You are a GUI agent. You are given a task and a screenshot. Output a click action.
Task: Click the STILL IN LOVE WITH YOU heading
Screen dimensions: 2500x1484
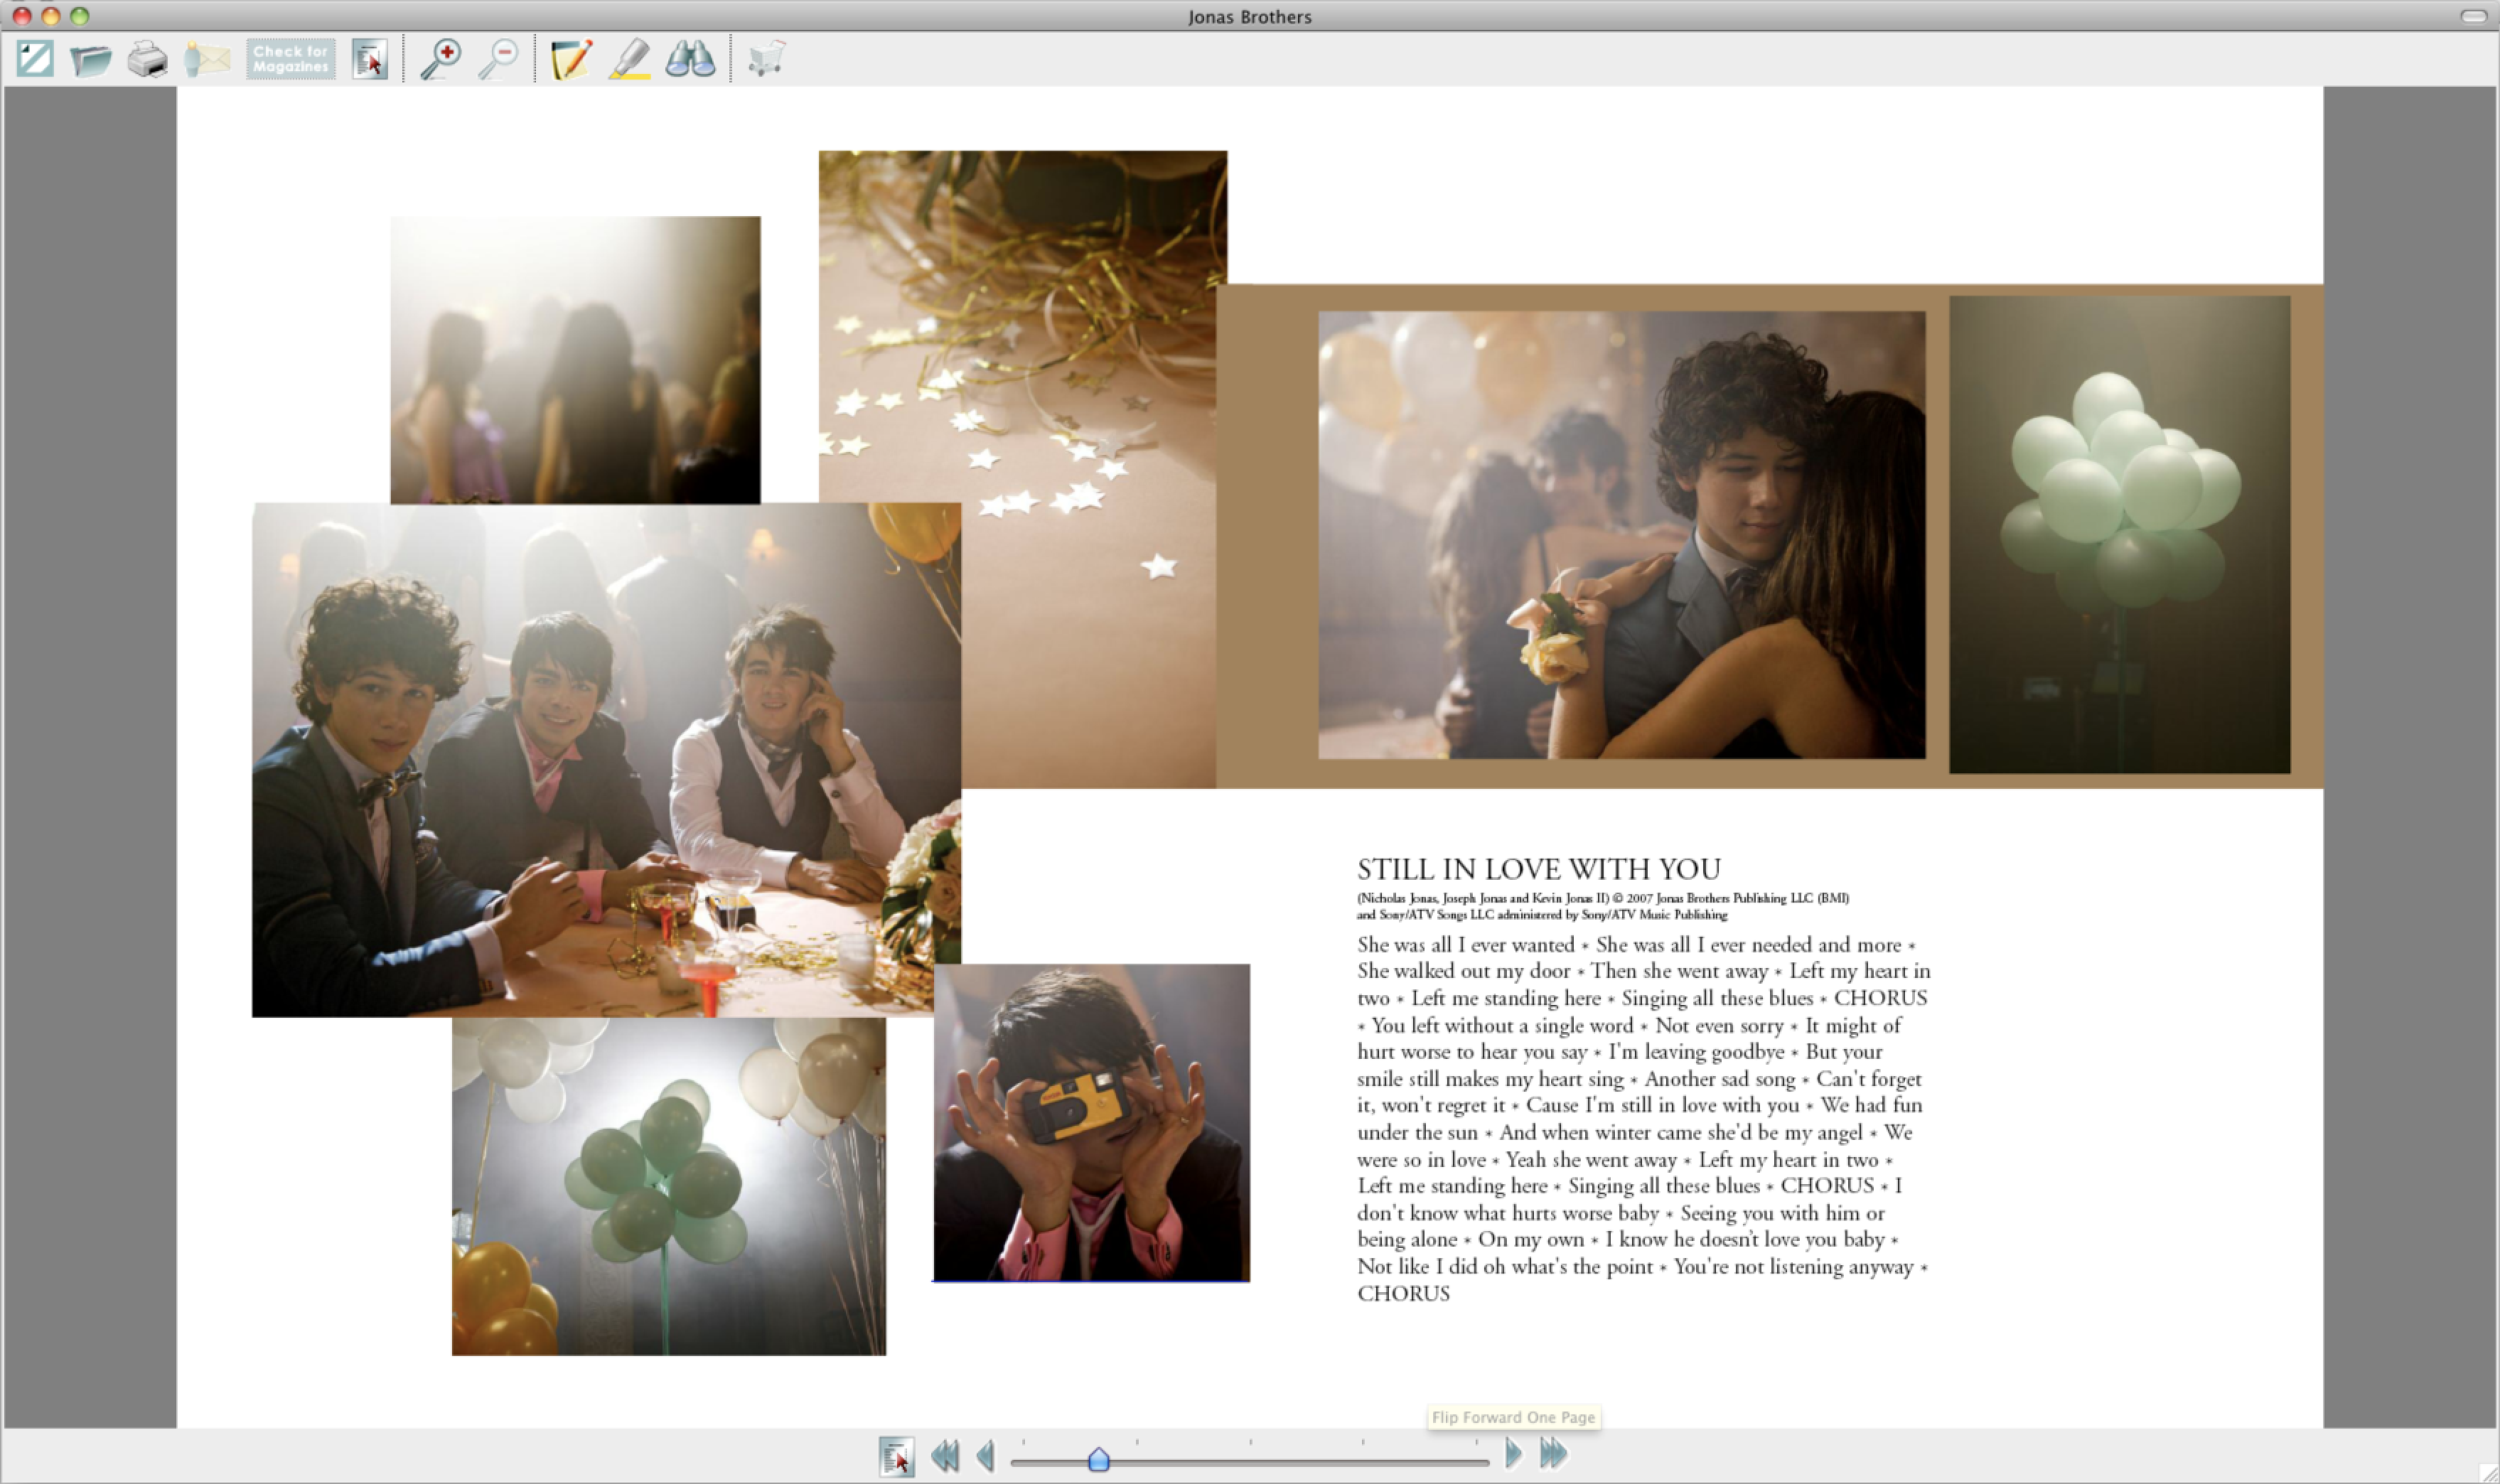(x=1539, y=869)
